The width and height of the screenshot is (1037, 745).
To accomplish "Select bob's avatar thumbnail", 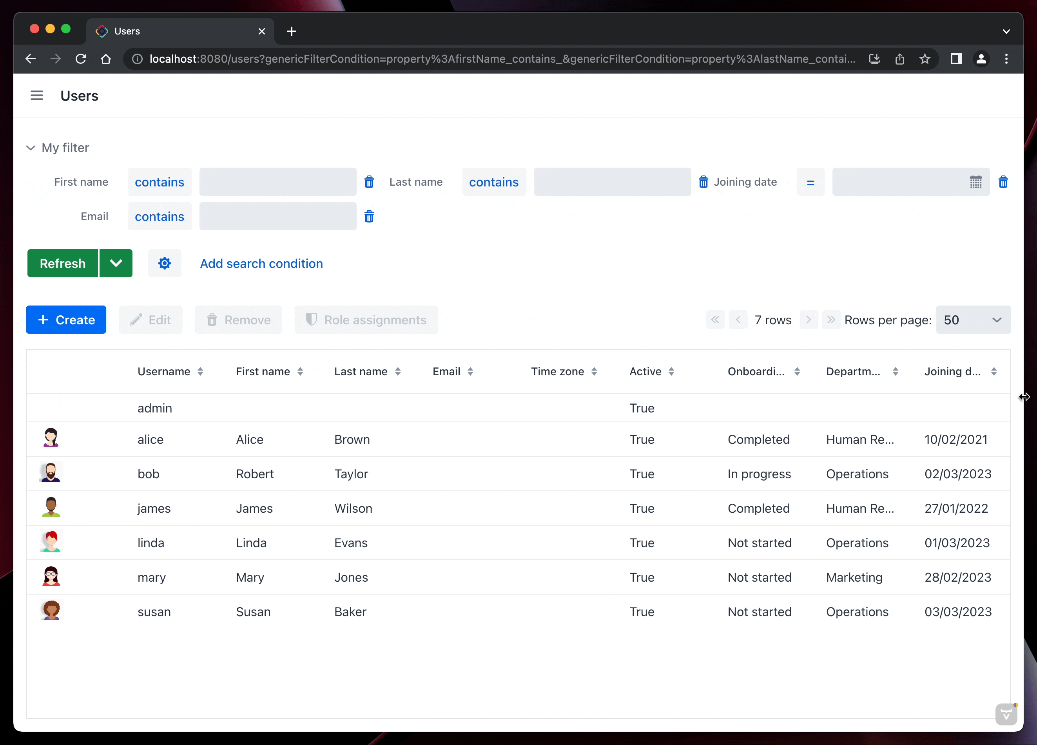I will click(51, 472).
